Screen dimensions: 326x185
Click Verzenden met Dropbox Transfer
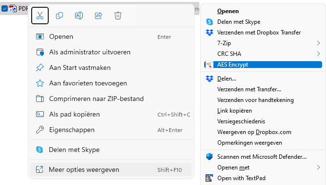tap(259, 33)
